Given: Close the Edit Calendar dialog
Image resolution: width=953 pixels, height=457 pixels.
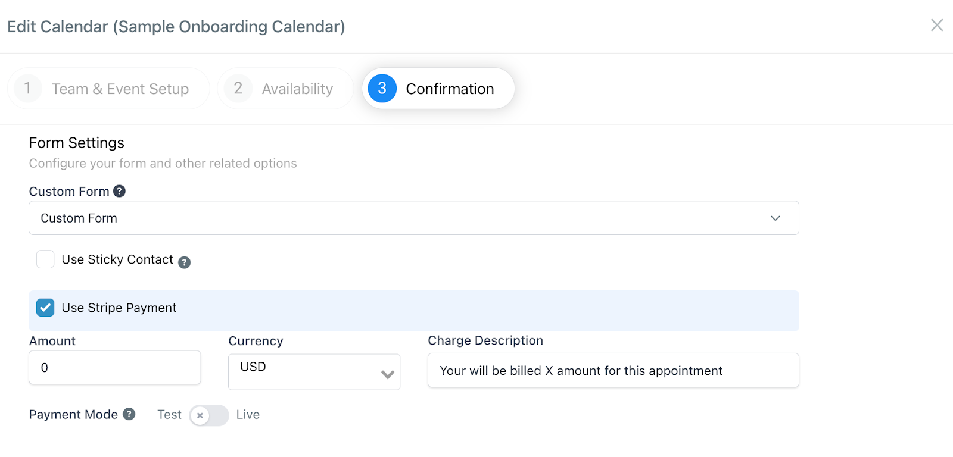Looking at the screenshot, I should tap(936, 25).
